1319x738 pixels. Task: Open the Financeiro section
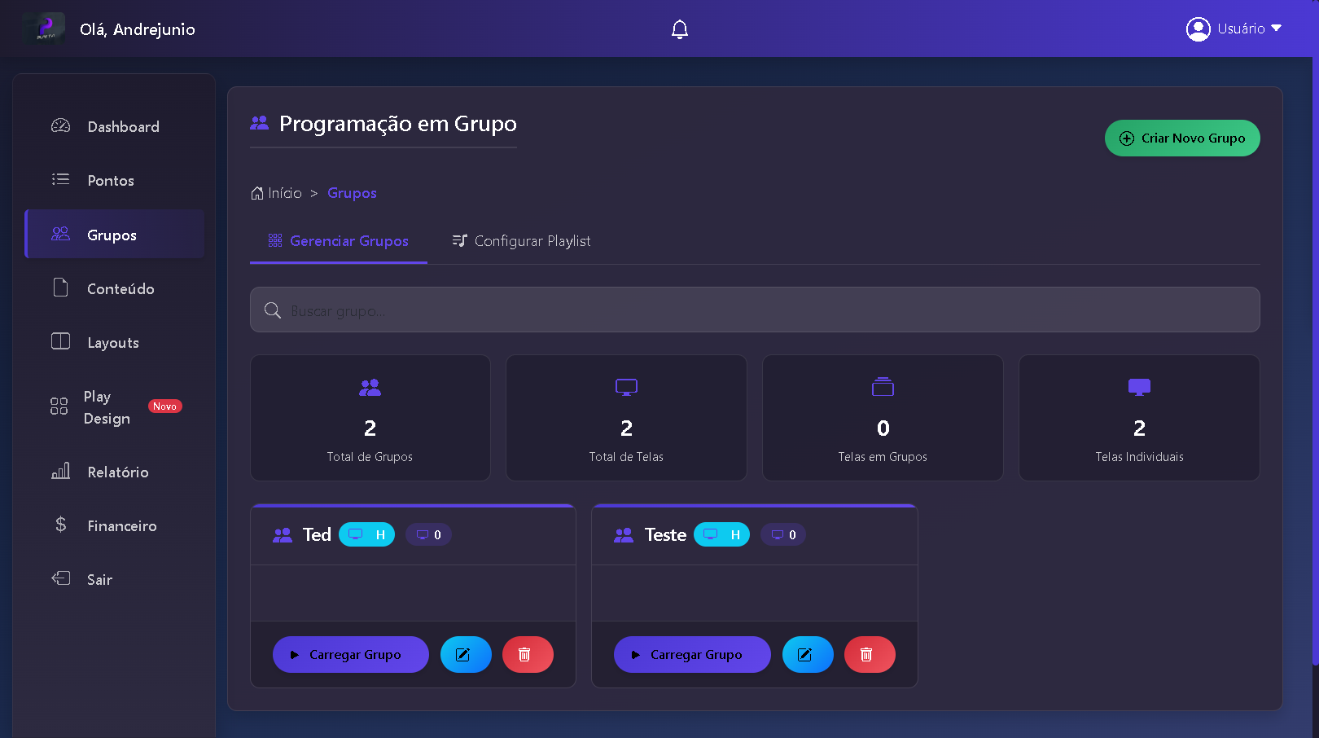[121, 525]
